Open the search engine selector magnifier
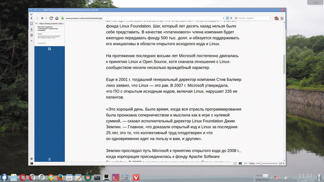 point(236,18)
